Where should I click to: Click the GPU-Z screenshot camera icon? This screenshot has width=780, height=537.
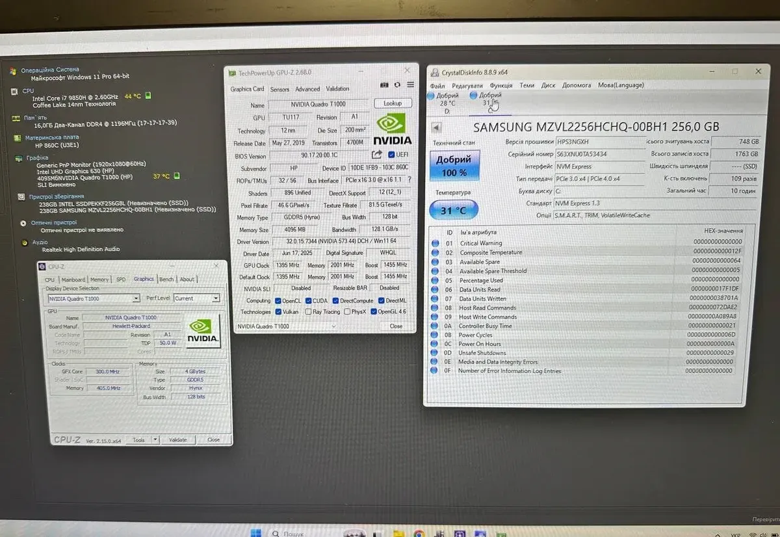pyautogui.click(x=383, y=85)
